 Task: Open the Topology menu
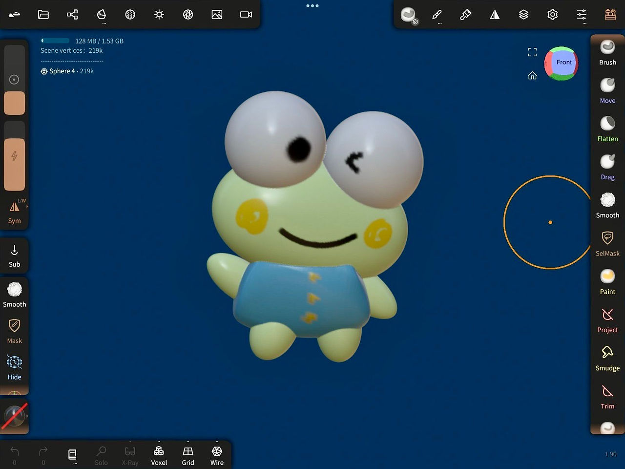coord(101,15)
